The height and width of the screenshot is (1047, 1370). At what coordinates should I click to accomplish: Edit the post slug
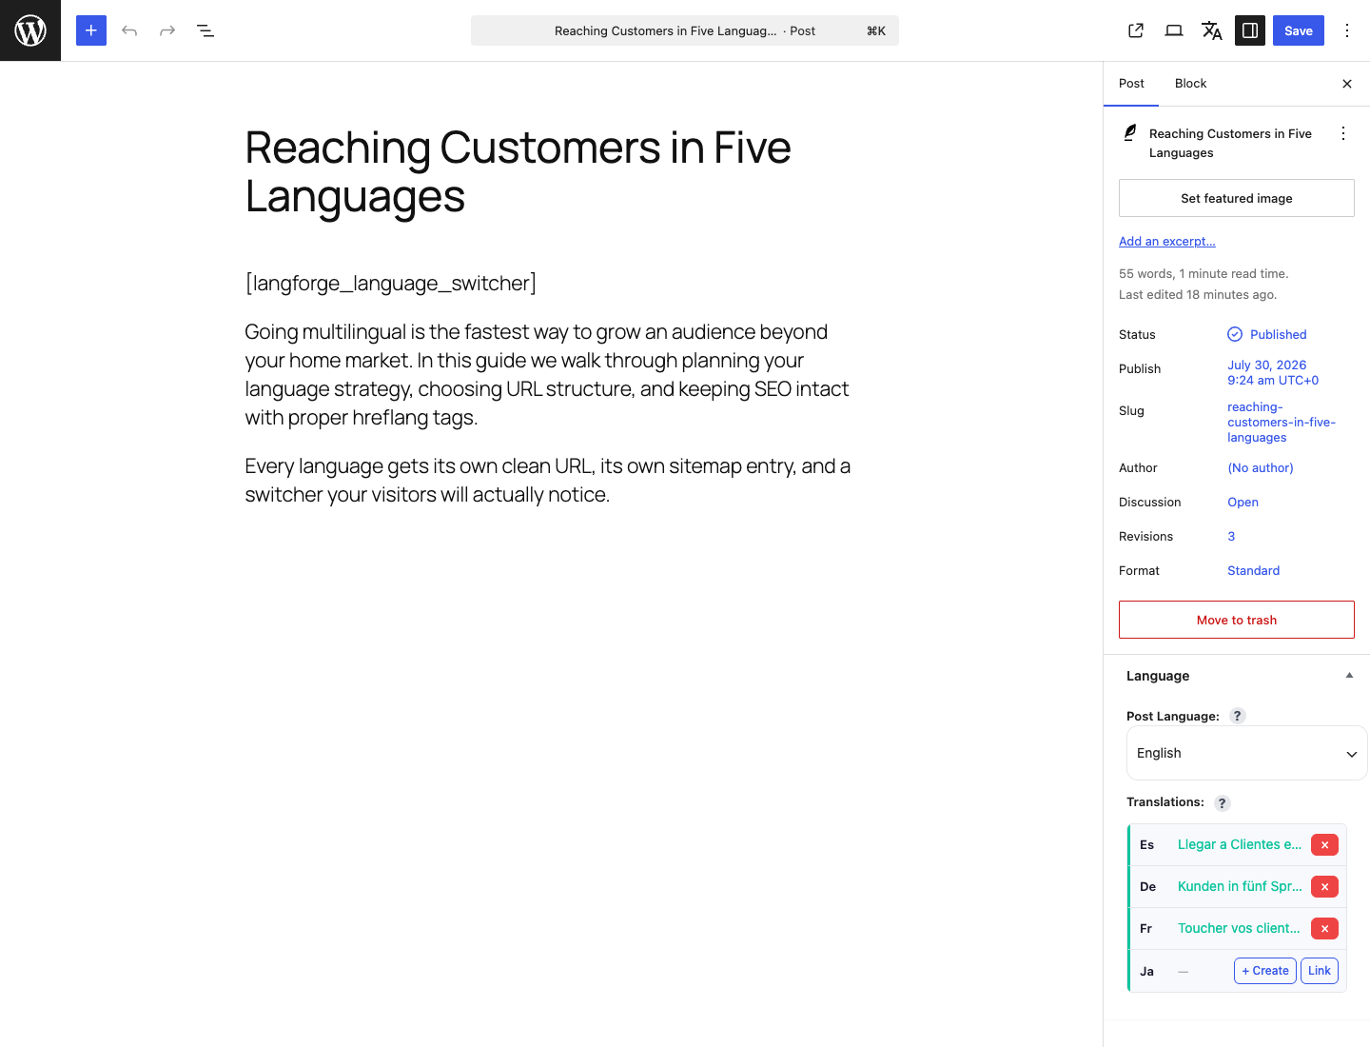pyautogui.click(x=1282, y=422)
